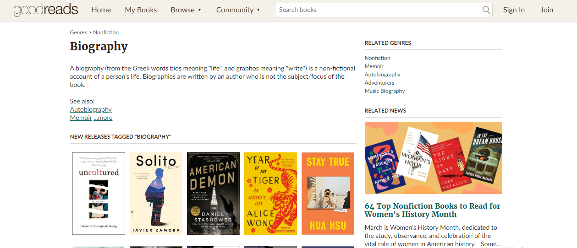This screenshot has width=577, height=248.
Task: Expand the Community dropdown menu
Action: (238, 10)
